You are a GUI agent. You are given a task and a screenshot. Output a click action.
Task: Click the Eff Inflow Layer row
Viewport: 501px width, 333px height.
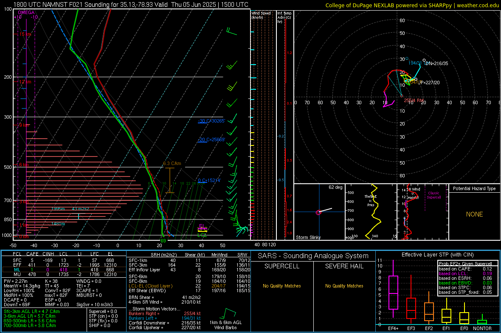point(189,270)
